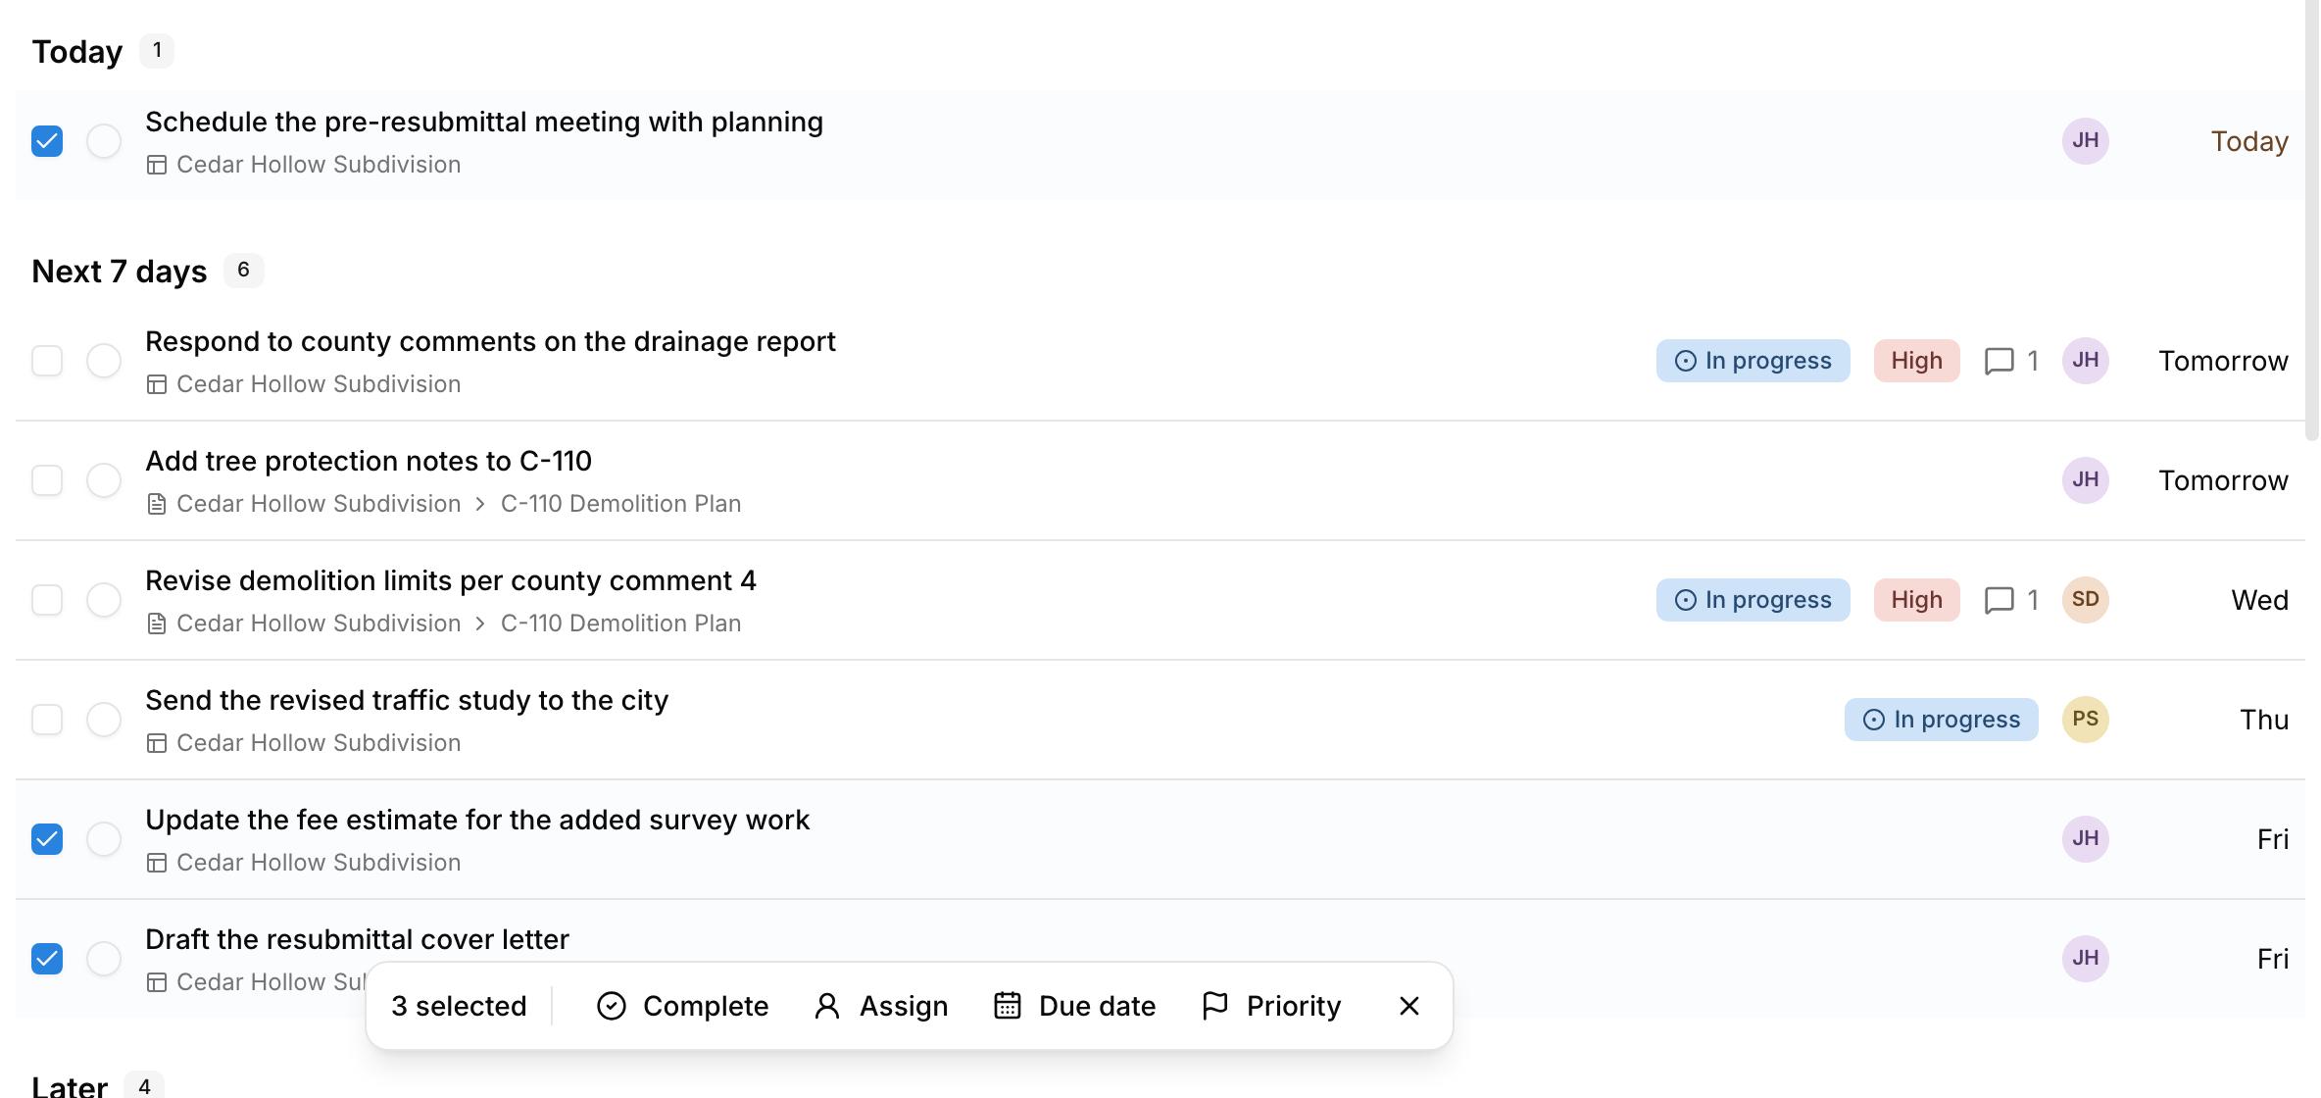Complete circle for Revise demolition limits

(x=104, y=600)
